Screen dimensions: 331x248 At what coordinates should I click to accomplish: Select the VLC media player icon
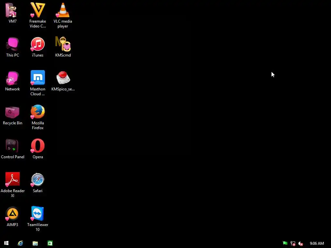pos(63,10)
